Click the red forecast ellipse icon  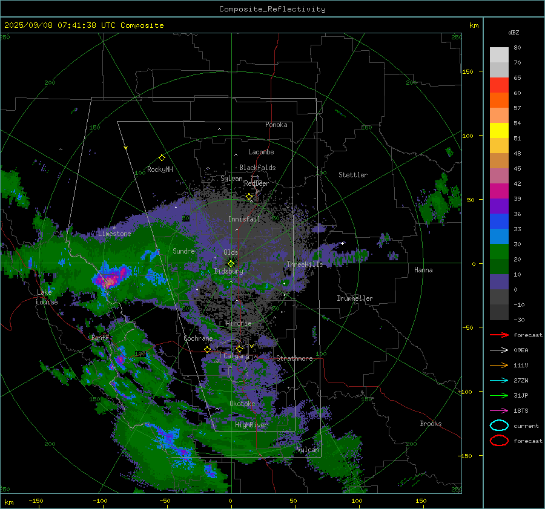[x=499, y=441]
